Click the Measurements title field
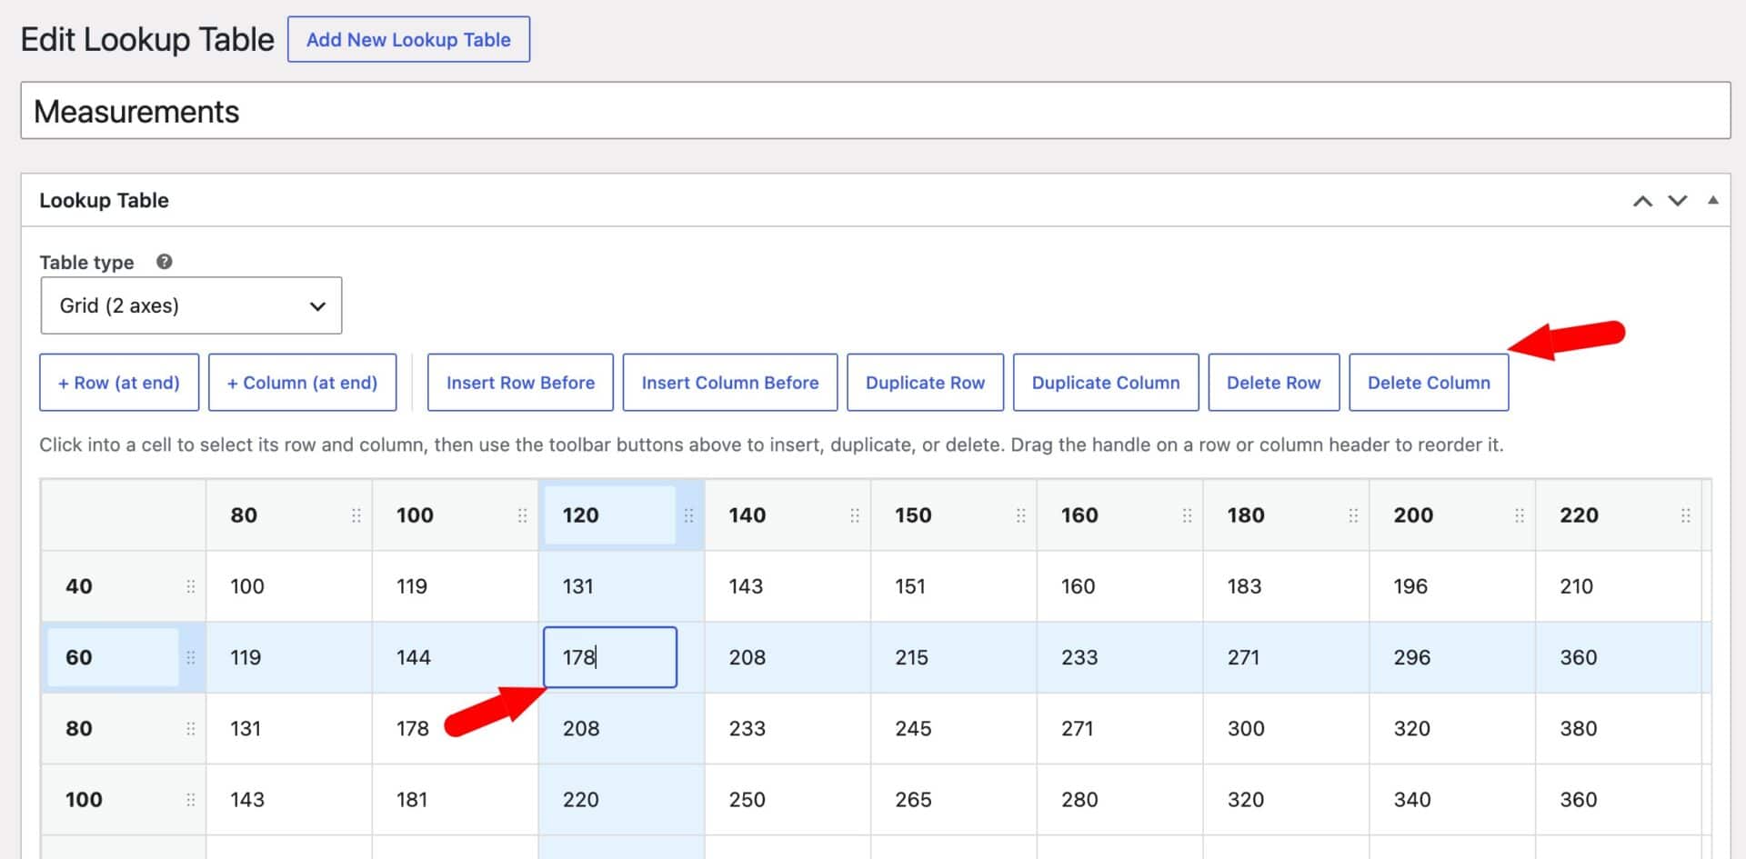This screenshot has width=1746, height=859. (876, 111)
